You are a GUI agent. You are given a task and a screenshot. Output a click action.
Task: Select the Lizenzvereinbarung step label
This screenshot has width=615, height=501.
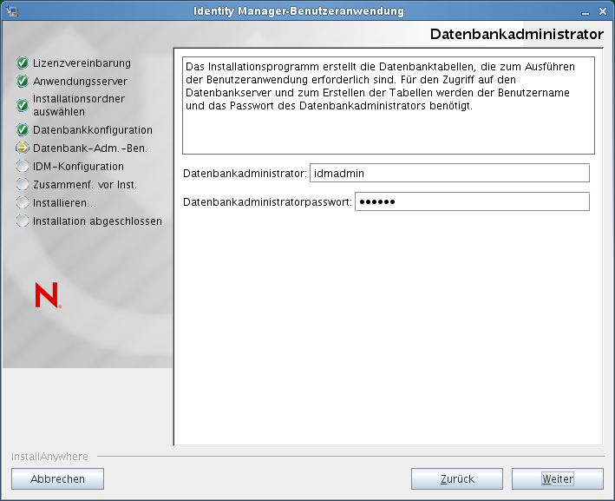[x=82, y=63]
